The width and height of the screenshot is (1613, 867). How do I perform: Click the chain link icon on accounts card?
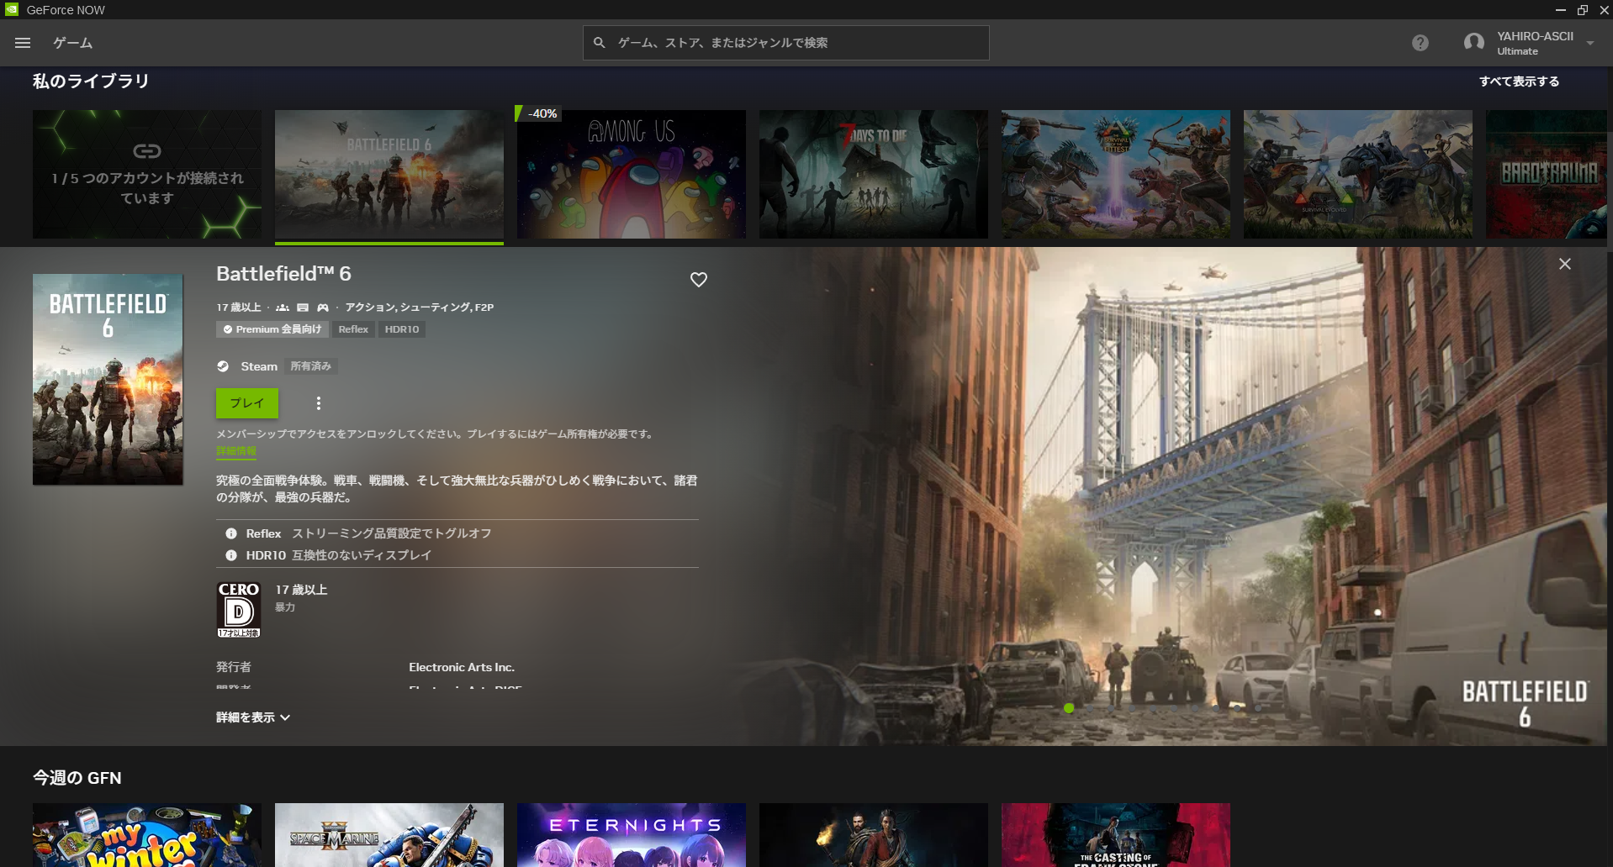click(147, 151)
